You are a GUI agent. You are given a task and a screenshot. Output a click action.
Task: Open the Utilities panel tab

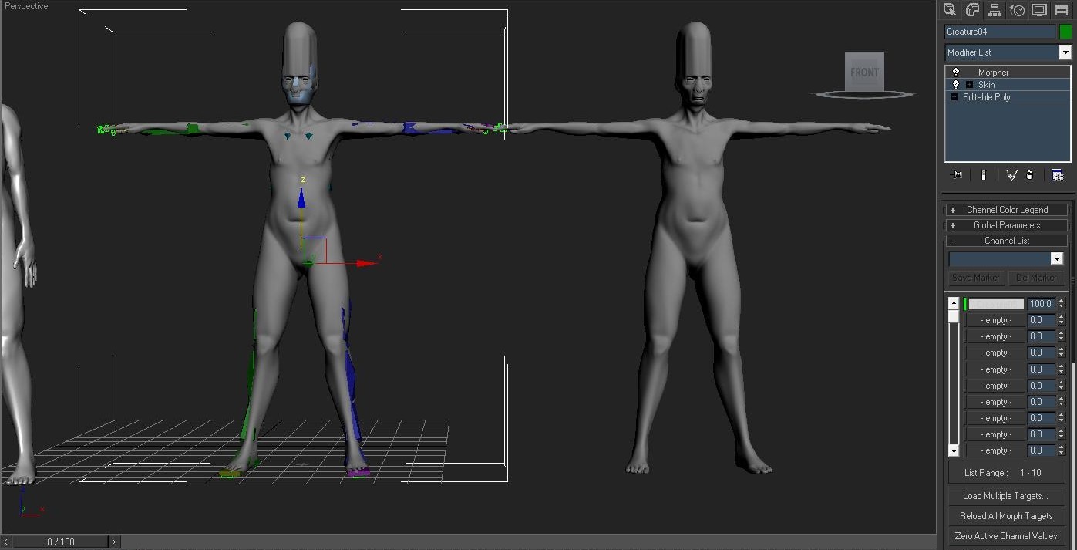[x=1062, y=10]
